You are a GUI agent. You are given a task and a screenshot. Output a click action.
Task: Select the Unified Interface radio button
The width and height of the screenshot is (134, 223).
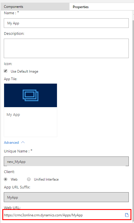pos(29,179)
